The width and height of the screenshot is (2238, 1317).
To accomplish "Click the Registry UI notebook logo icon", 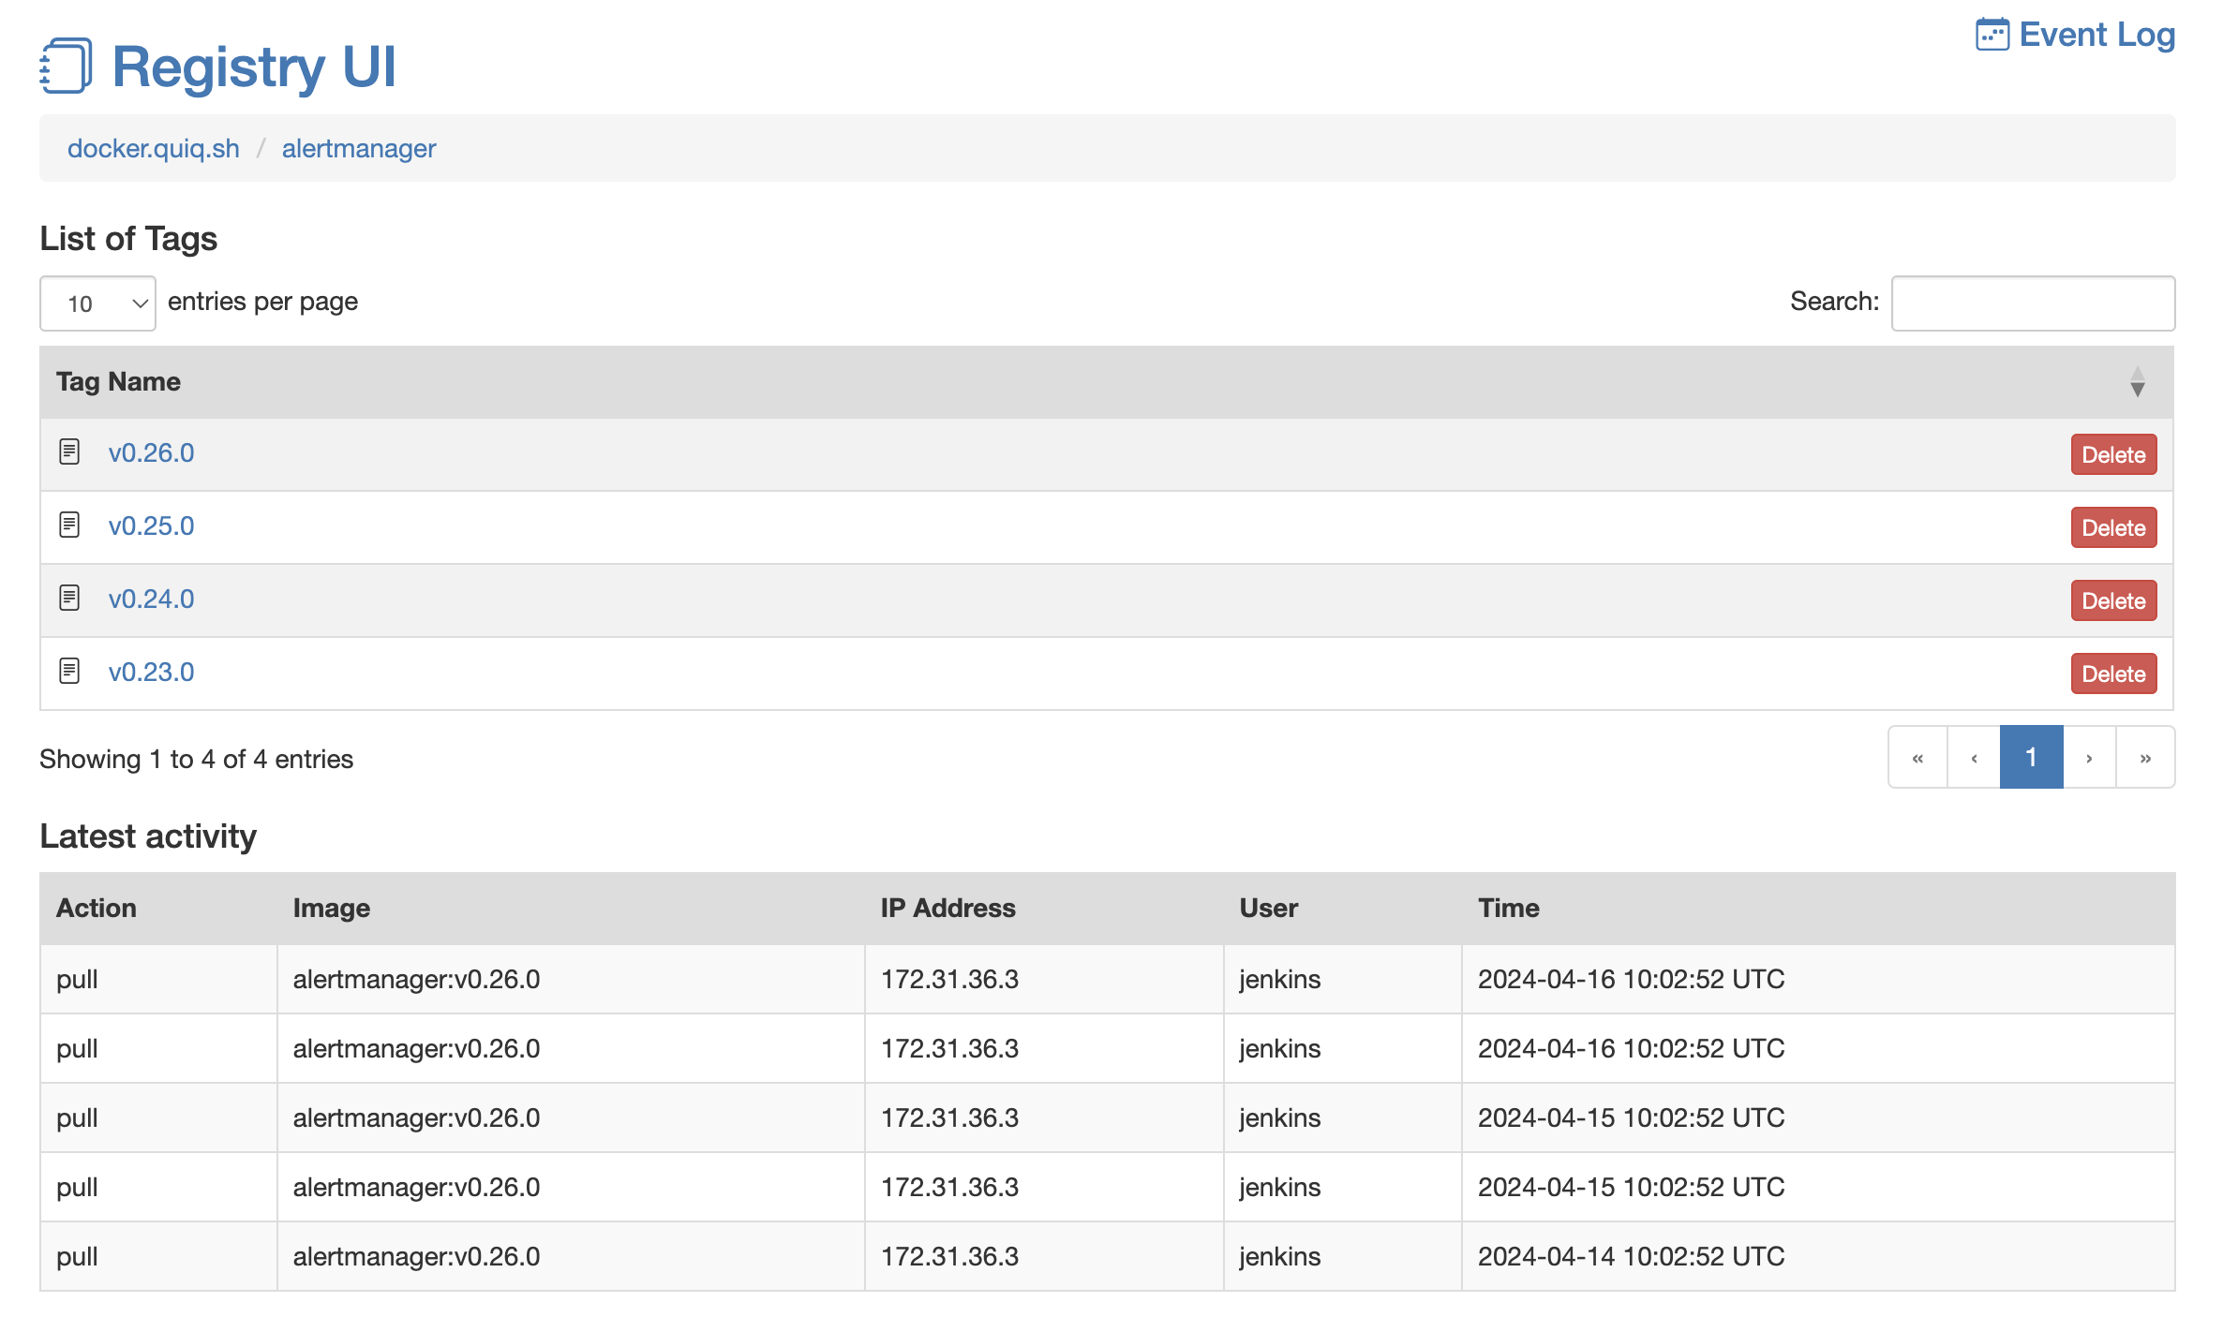I will coord(67,66).
